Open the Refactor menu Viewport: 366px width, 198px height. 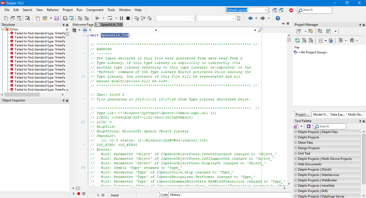pyautogui.click(x=53, y=10)
